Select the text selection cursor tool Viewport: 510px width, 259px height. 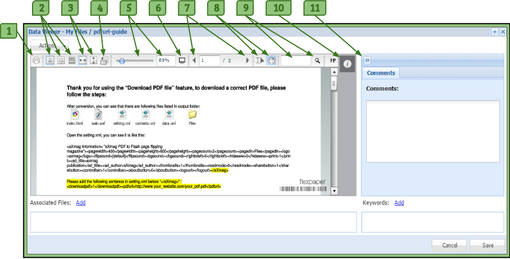coord(260,61)
